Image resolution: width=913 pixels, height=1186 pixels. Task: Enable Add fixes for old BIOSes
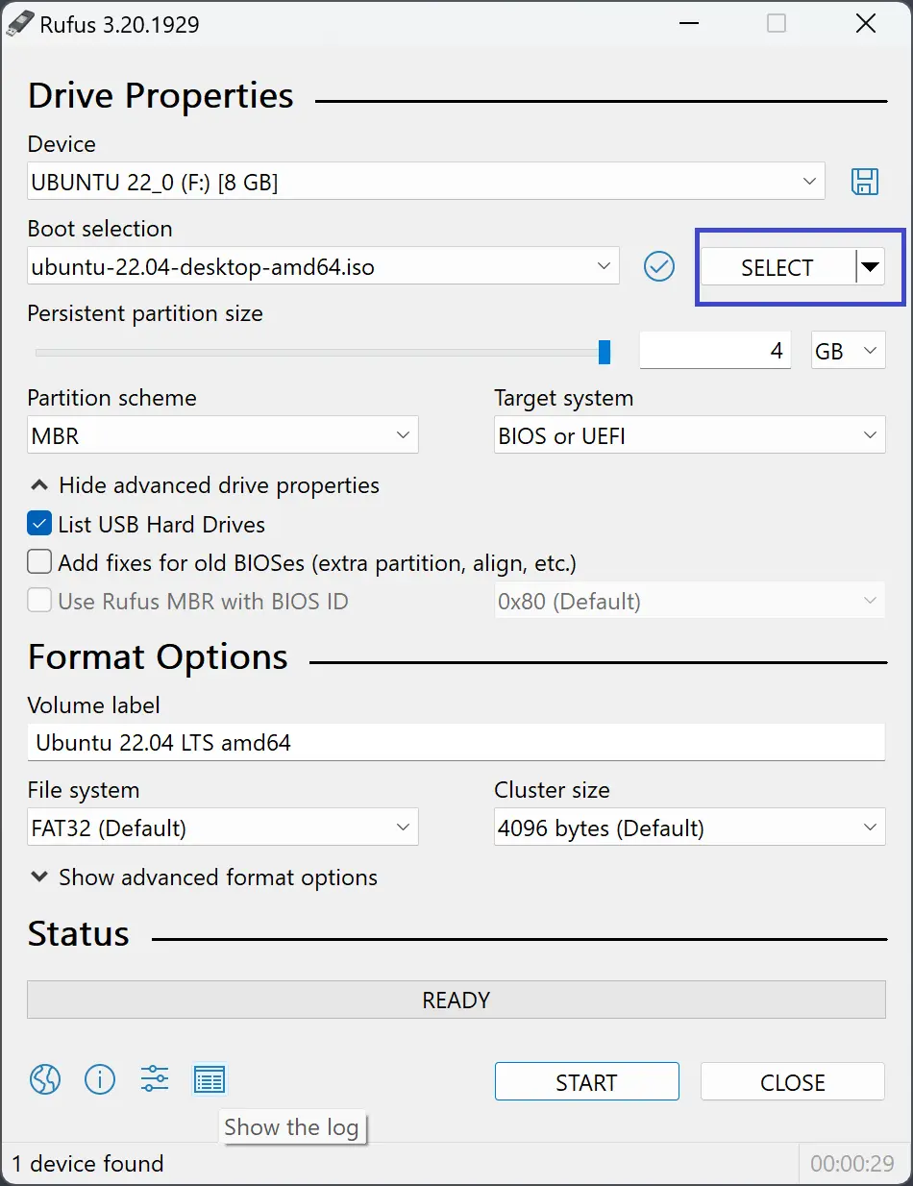(x=39, y=562)
